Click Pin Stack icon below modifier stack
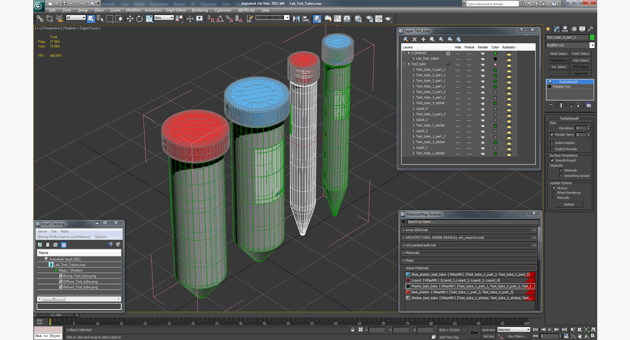 click(551, 105)
